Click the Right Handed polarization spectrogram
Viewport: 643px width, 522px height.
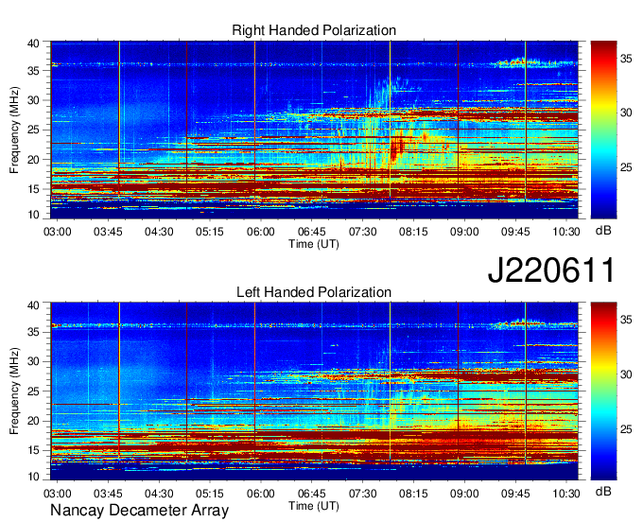314,130
